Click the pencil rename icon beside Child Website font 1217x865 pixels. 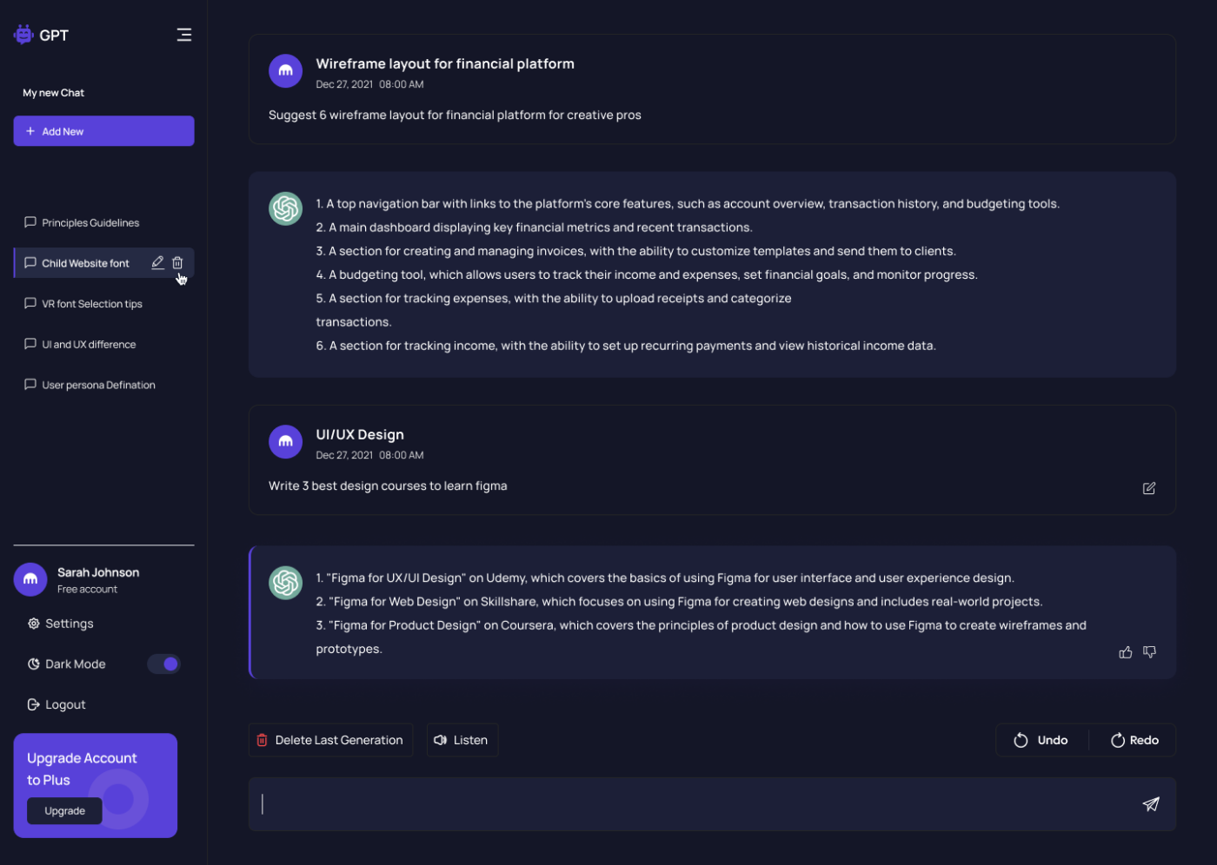coord(157,262)
